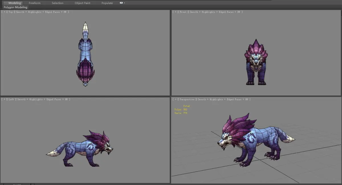Click the "Verts: 774" statistics text
This screenshot has height=185, width=342.
click(181, 113)
